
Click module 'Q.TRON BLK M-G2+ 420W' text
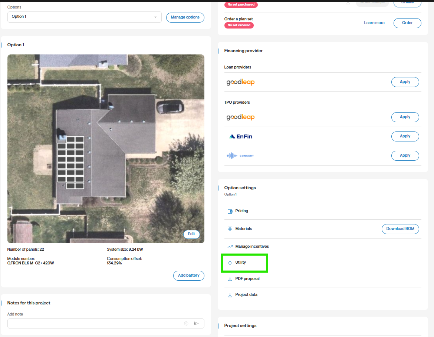click(30, 263)
